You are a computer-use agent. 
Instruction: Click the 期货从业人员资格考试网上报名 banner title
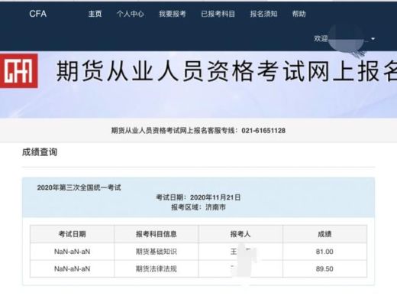point(227,71)
